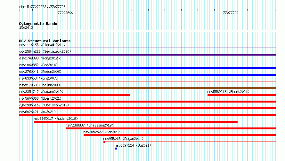
Task: Click the Cytogenetic Bands track heading
Action: (x=38, y=24)
